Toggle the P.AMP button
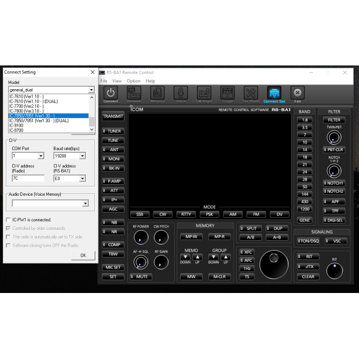Screen dimensions: 359x359 pos(113,181)
